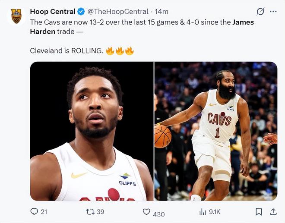The image size is (285, 223).
Task: Click the Grok explain post icon
Action: coord(260,12)
